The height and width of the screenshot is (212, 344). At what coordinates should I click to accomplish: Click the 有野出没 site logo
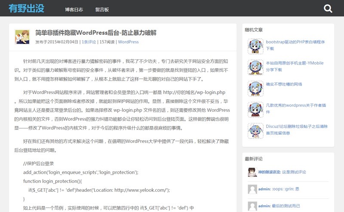point(26,8)
